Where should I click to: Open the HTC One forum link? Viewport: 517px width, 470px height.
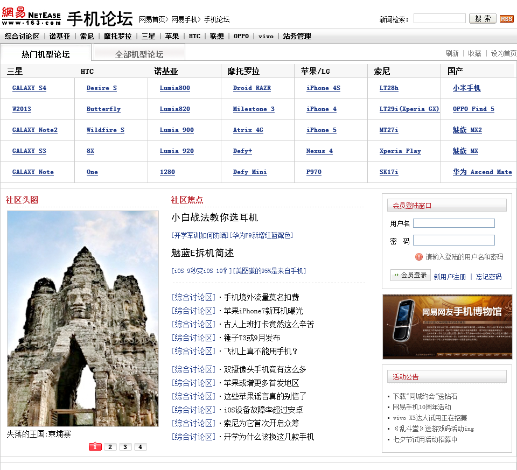click(x=92, y=172)
